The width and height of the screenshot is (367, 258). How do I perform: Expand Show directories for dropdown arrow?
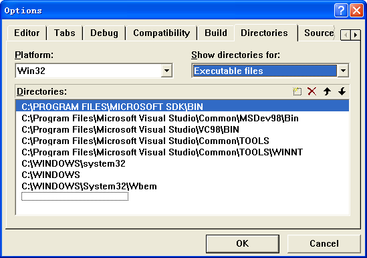pyautogui.click(x=343, y=71)
